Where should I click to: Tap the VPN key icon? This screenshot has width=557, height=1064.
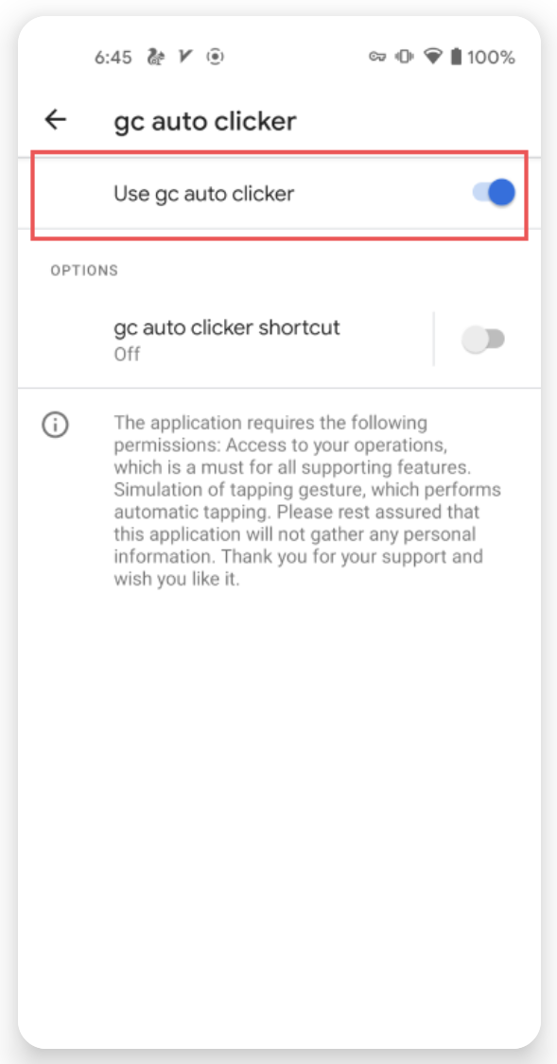click(x=377, y=57)
